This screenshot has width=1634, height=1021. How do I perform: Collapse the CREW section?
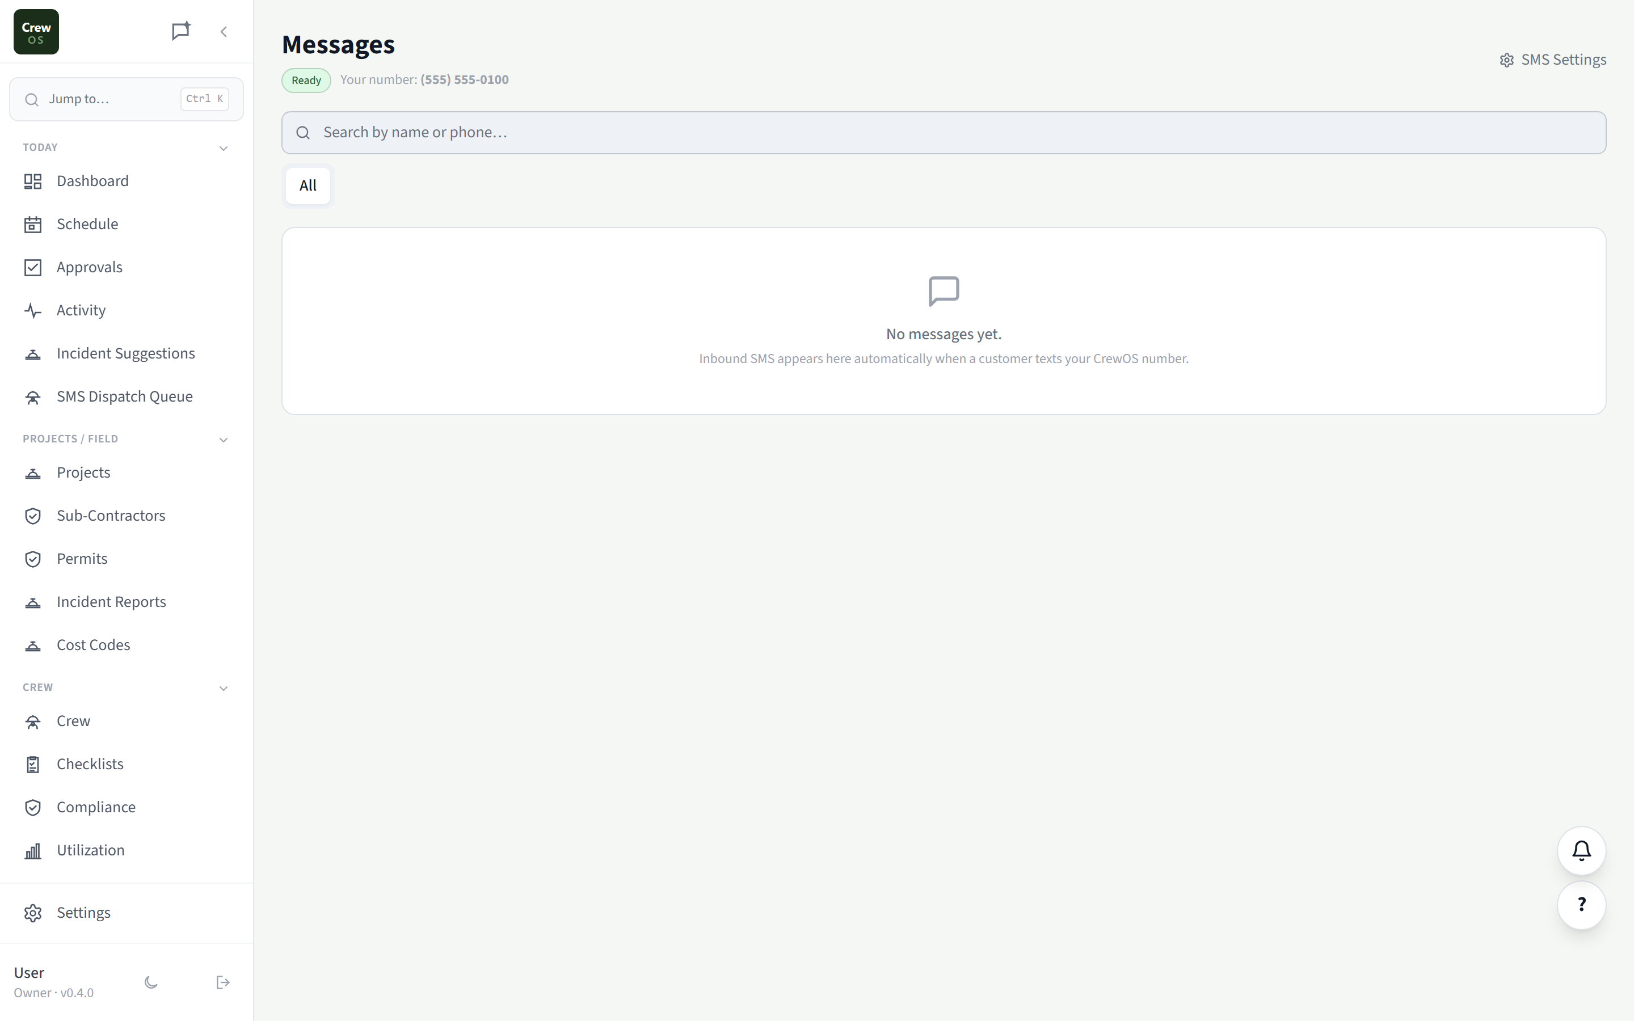tap(224, 688)
